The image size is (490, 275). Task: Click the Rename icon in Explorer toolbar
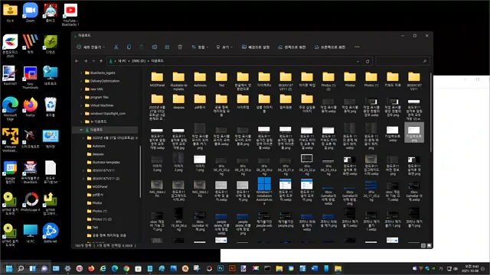(x=155, y=47)
